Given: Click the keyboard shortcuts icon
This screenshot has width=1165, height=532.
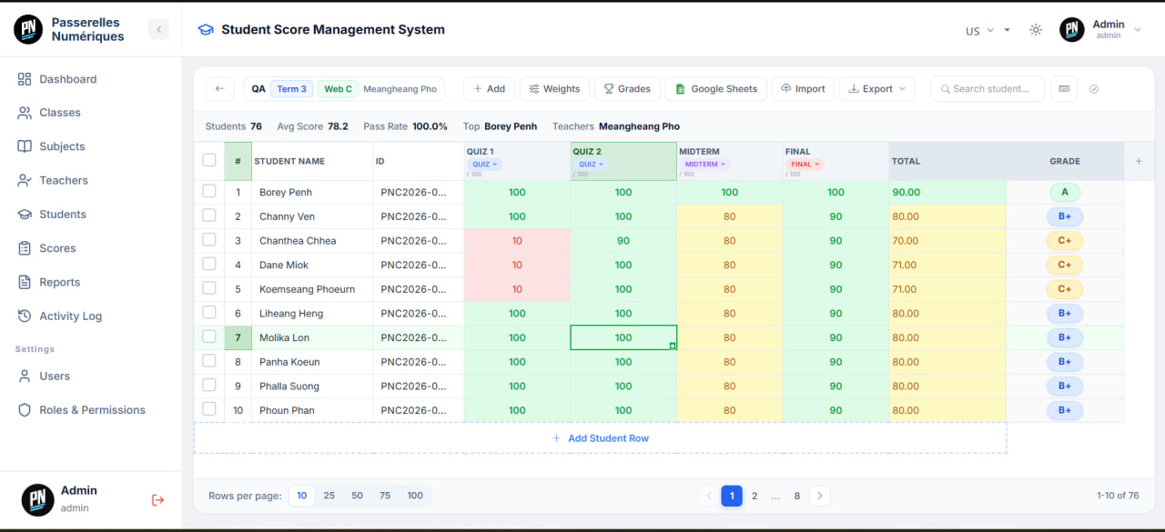Looking at the screenshot, I should [1064, 89].
